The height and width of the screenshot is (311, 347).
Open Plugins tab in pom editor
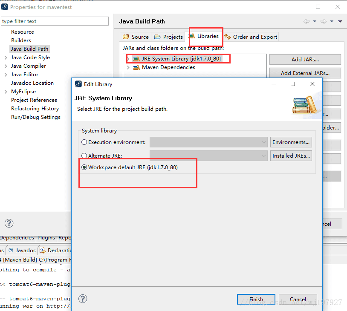46,238
